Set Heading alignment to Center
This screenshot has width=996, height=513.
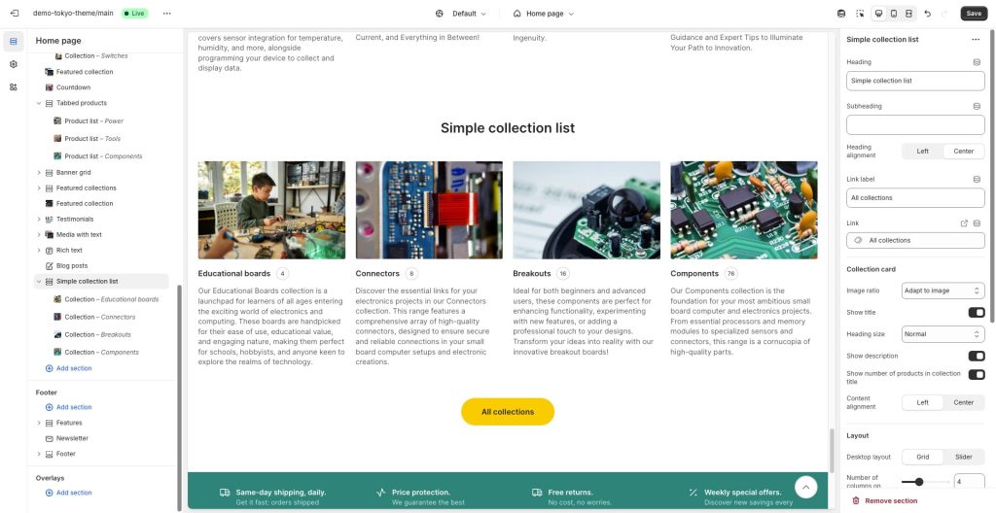coord(964,152)
